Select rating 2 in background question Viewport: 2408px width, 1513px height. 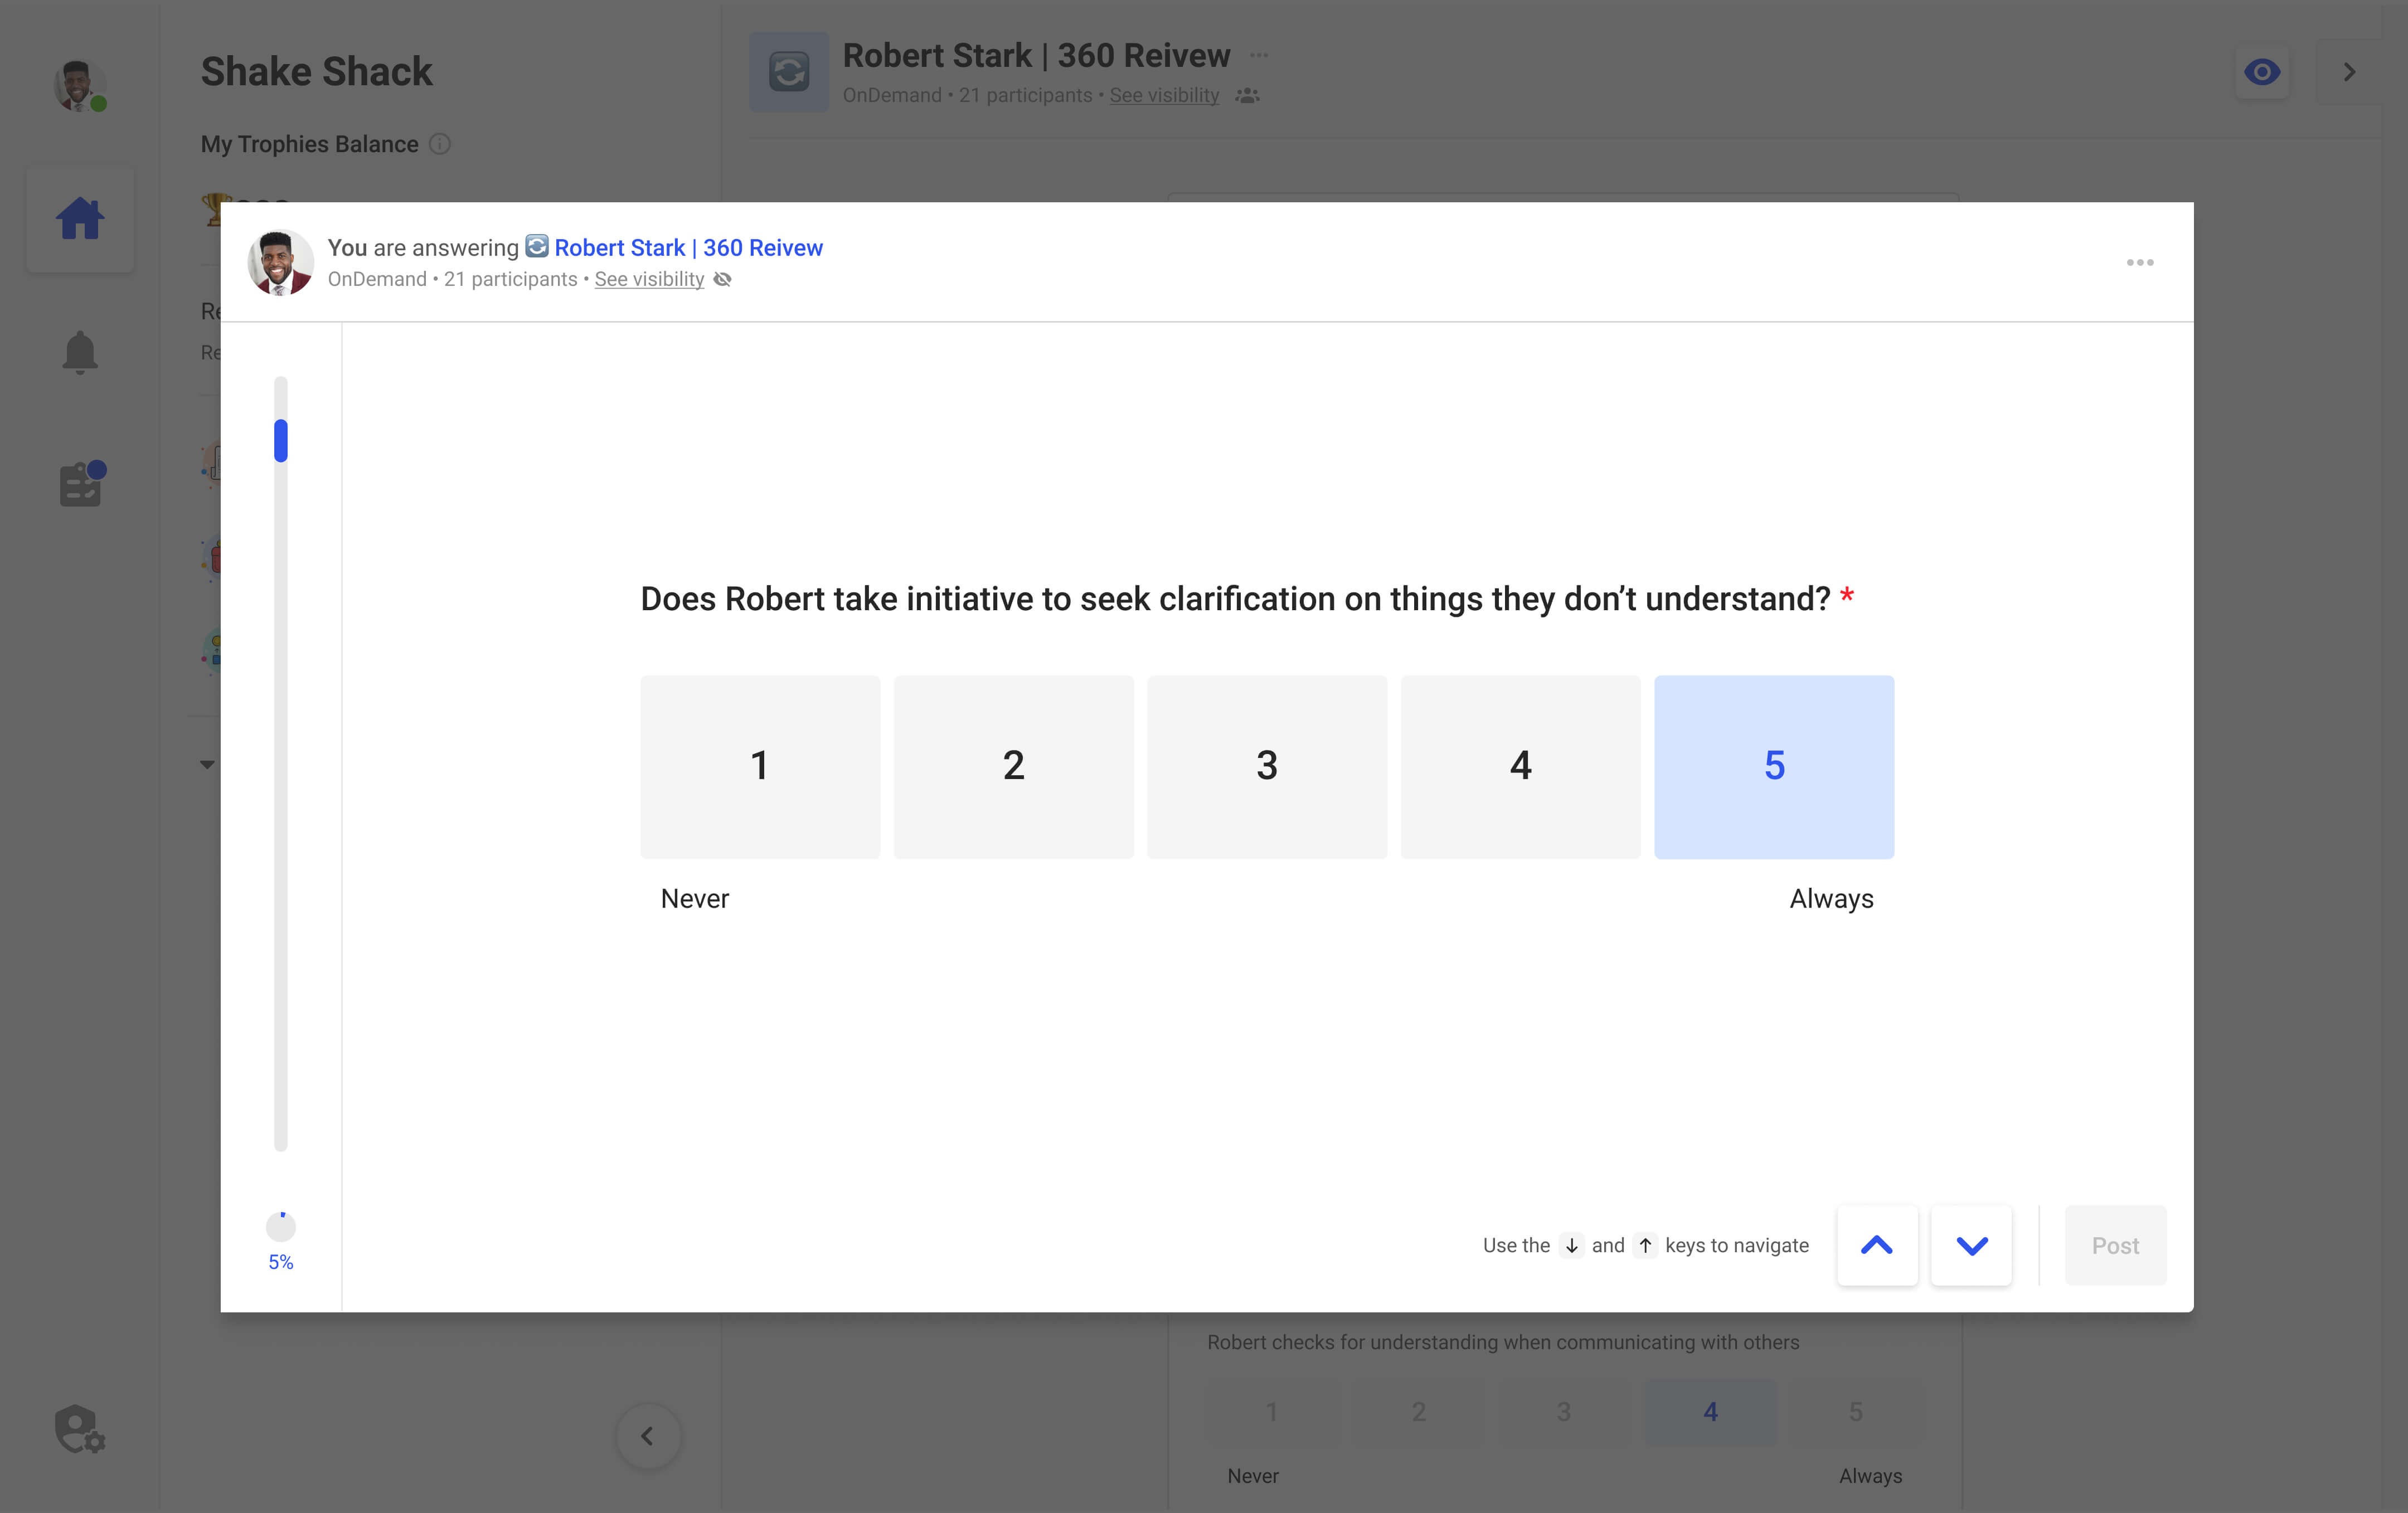click(1418, 1412)
